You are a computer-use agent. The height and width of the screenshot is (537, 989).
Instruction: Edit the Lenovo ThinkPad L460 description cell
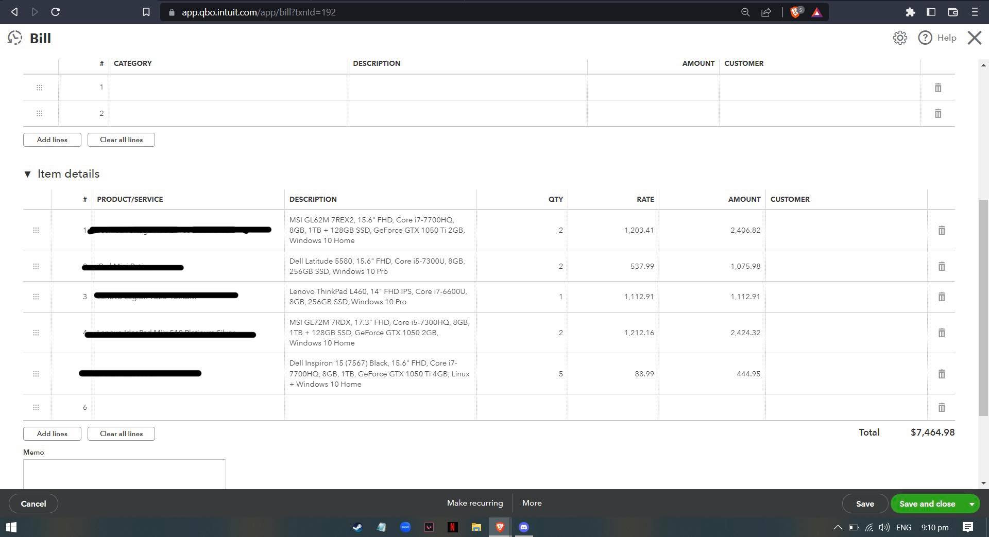click(380, 297)
